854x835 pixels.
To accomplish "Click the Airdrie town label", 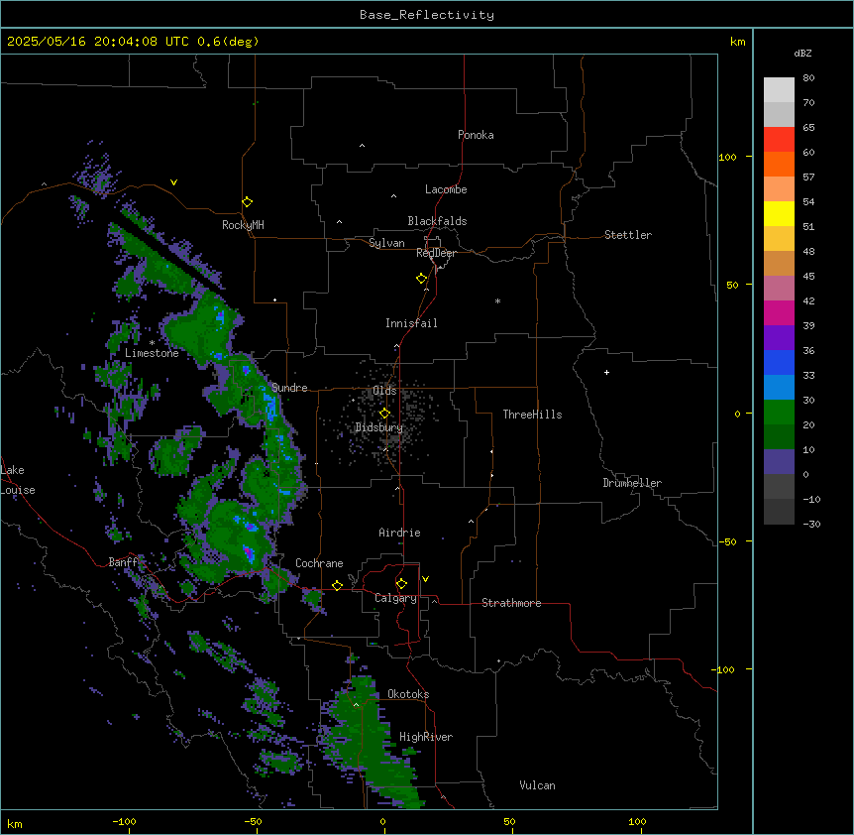I will click(x=399, y=533).
